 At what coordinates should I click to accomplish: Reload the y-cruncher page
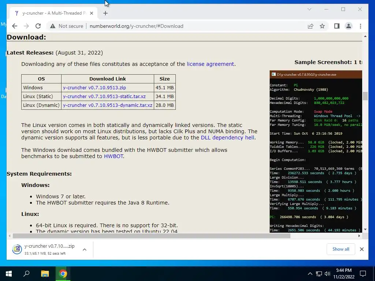pos(38,26)
